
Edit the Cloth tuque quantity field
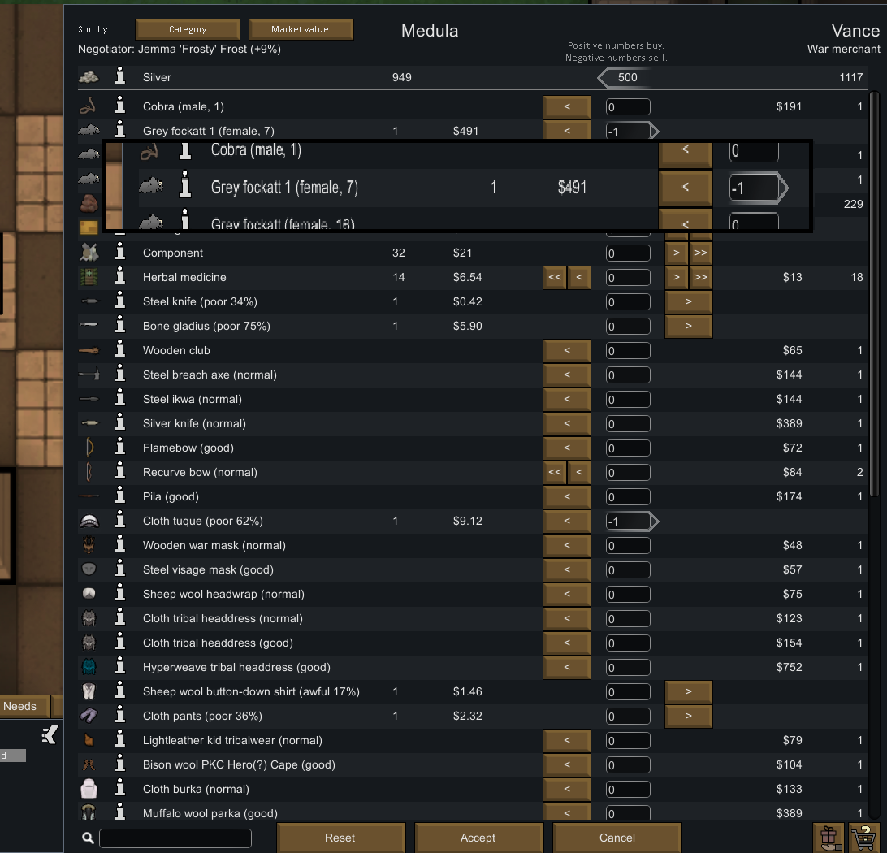pyautogui.click(x=628, y=521)
